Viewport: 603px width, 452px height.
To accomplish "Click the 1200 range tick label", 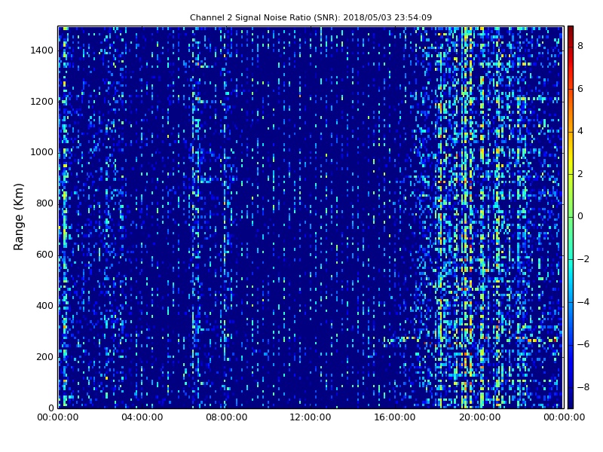I will 42,102.
